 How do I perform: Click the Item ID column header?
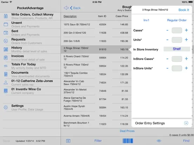pyautogui.click(x=102, y=16)
